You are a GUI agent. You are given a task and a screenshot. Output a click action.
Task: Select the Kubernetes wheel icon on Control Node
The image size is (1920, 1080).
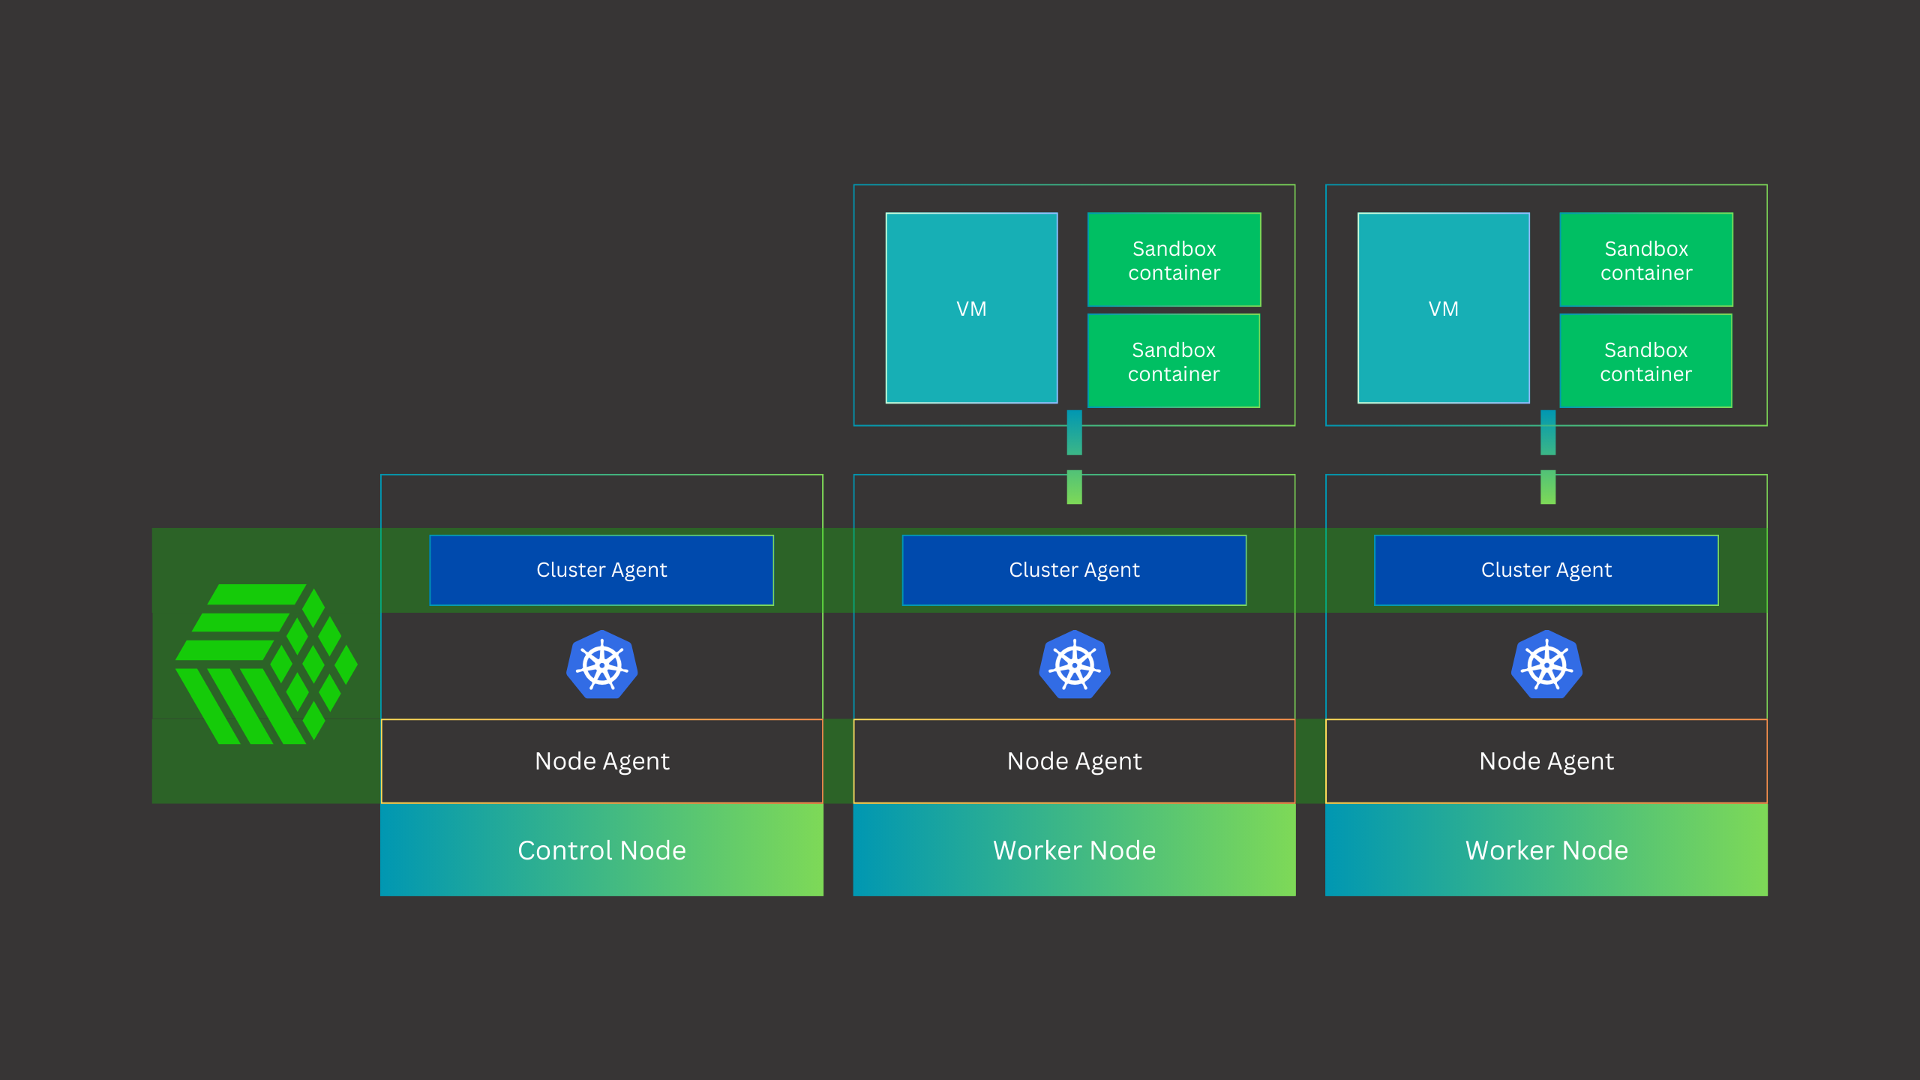(601, 664)
